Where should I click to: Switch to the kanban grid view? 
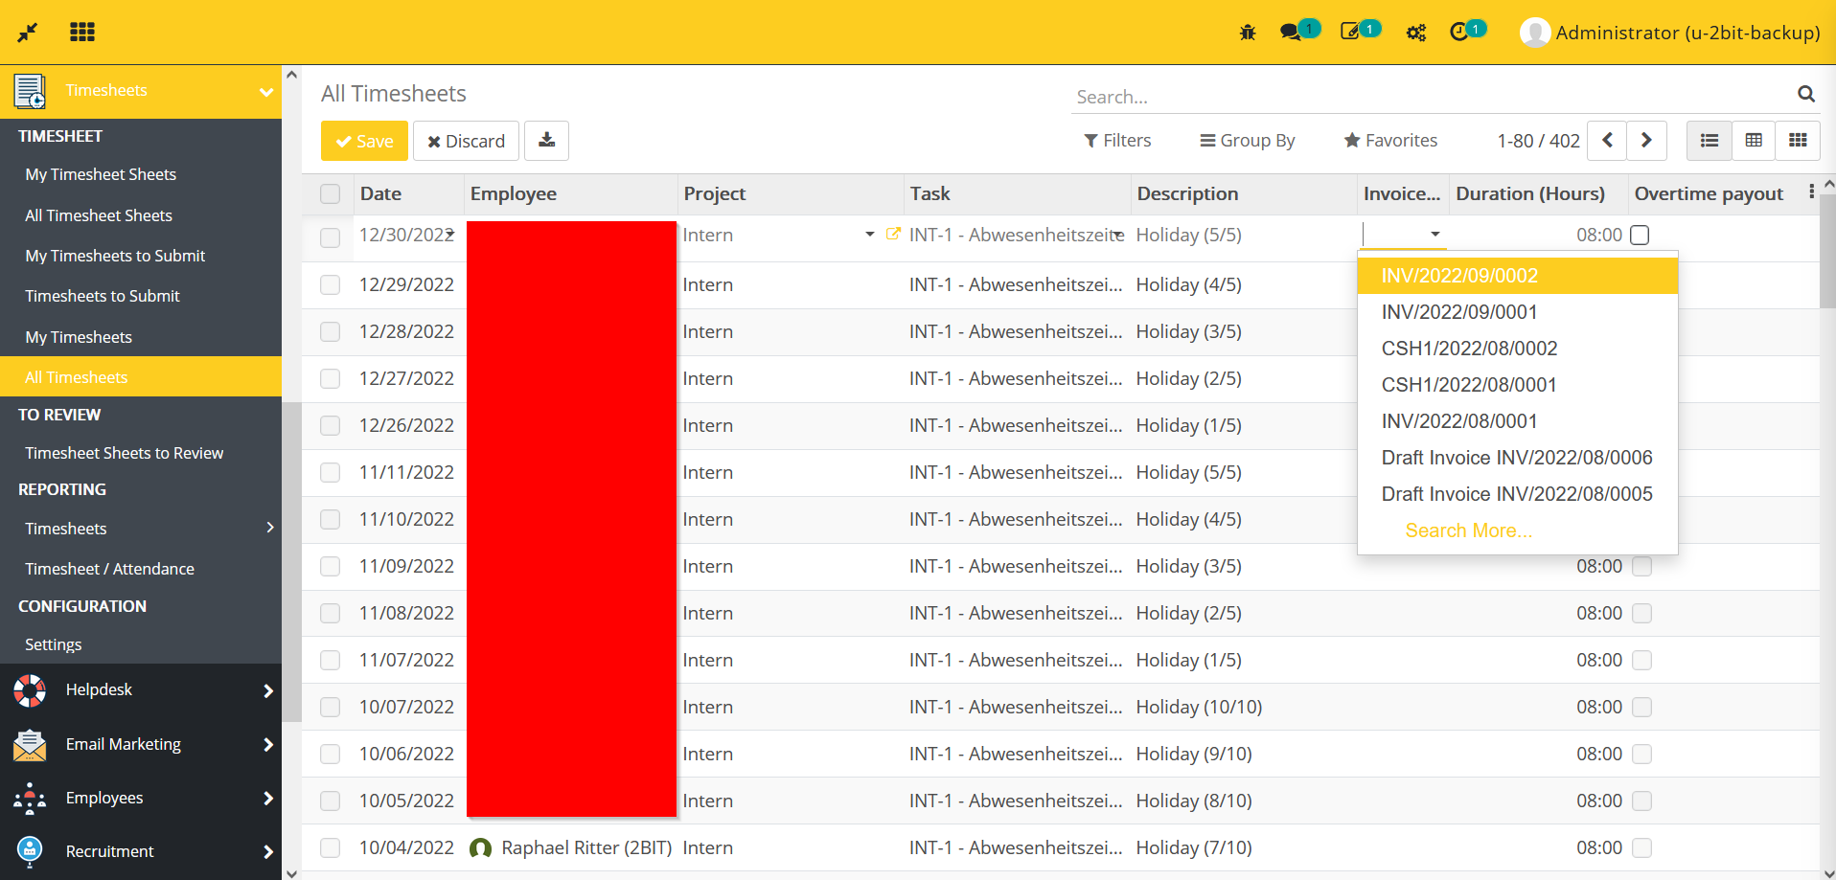click(x=1798, y=140)
